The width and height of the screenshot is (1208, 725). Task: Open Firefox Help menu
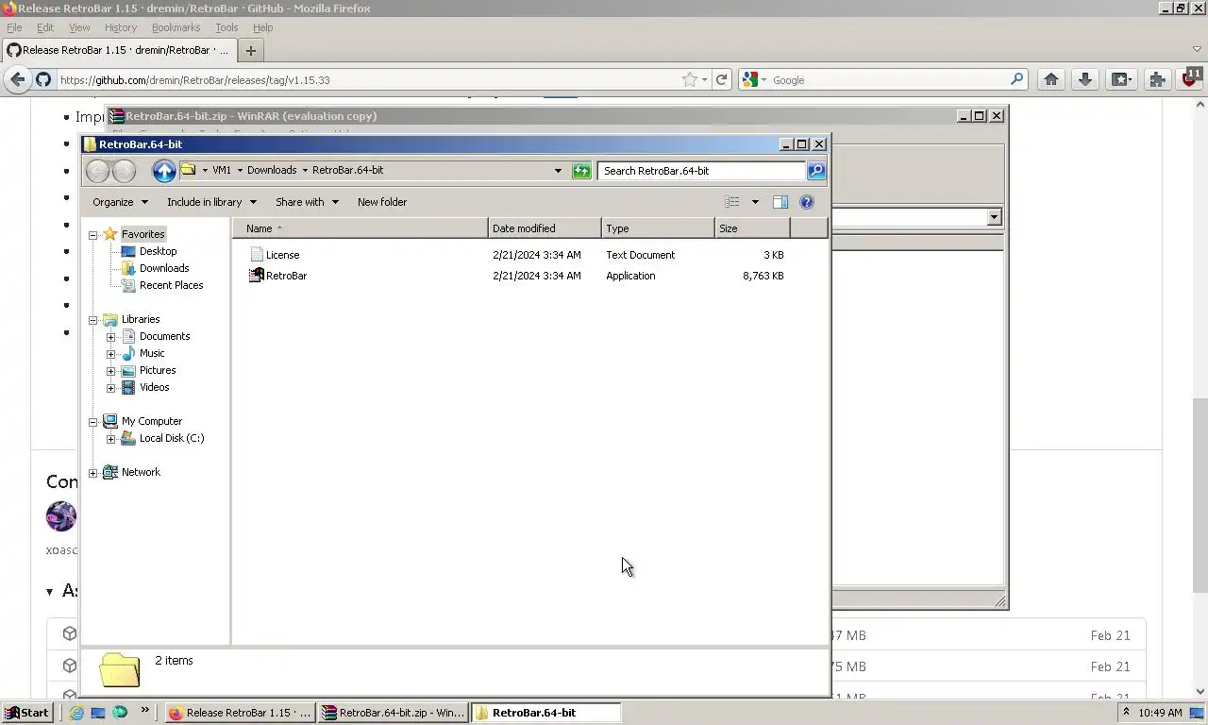[262, 27]
